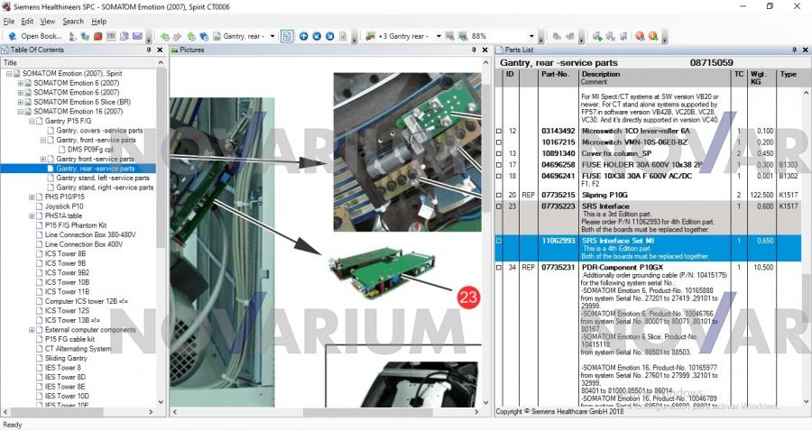Open the Search menu
Viewport: 812px width, 430px height.
pos(72,21)
